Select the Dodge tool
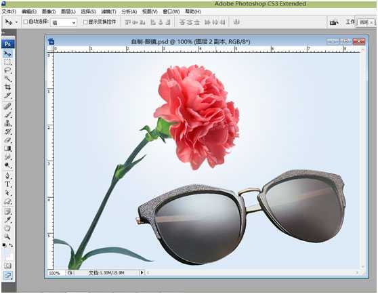Image resolution: width=378 pixels, height=294 pixels. [x=8, y=165]
